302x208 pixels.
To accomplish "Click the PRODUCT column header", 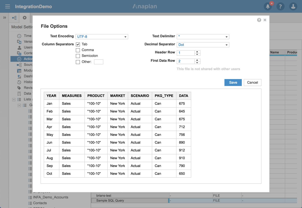I will pos(96,96).
